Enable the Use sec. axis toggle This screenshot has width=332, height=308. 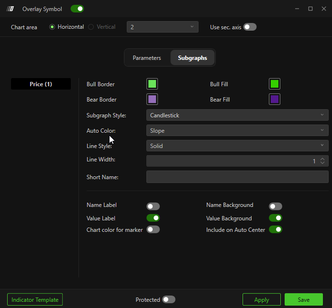[250, 27]
